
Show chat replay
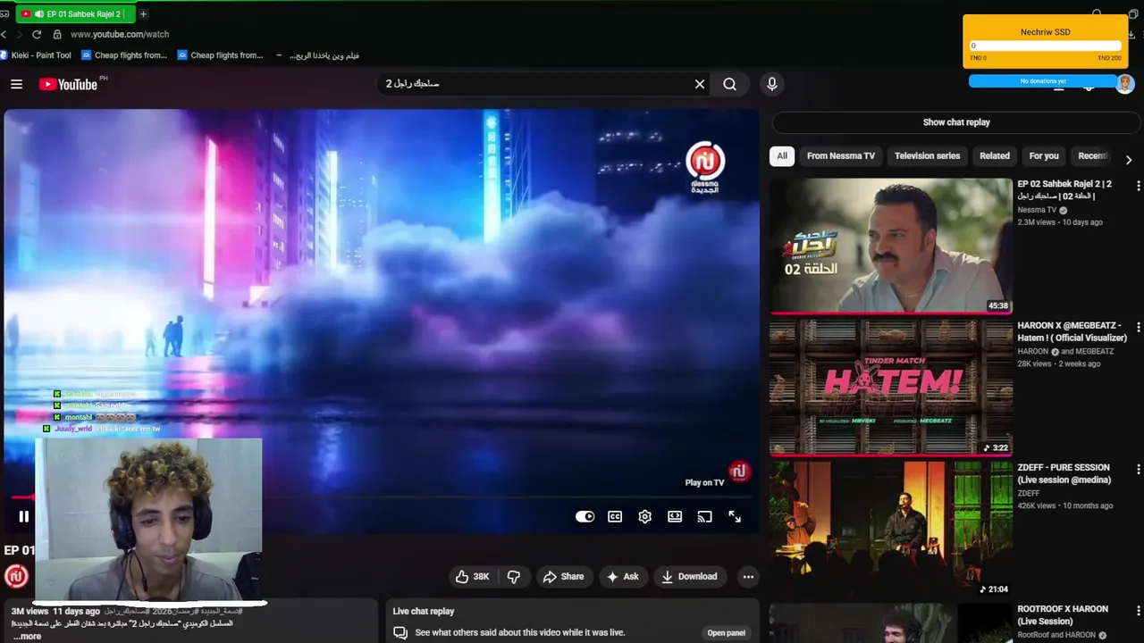[956, 122]
